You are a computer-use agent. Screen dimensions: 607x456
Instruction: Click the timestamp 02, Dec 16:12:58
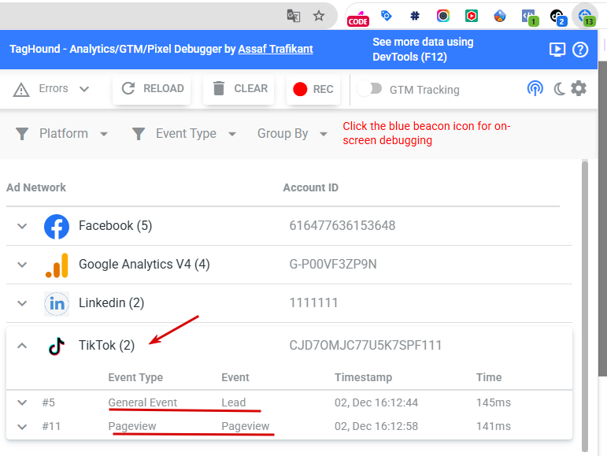[x=376, y=426]
